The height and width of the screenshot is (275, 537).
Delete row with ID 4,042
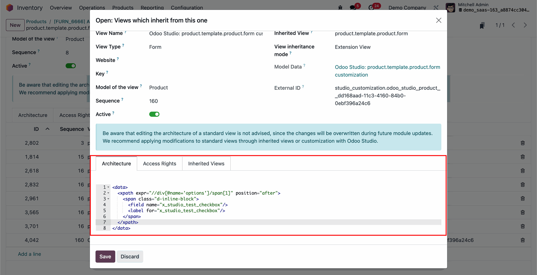coord(522,240)
